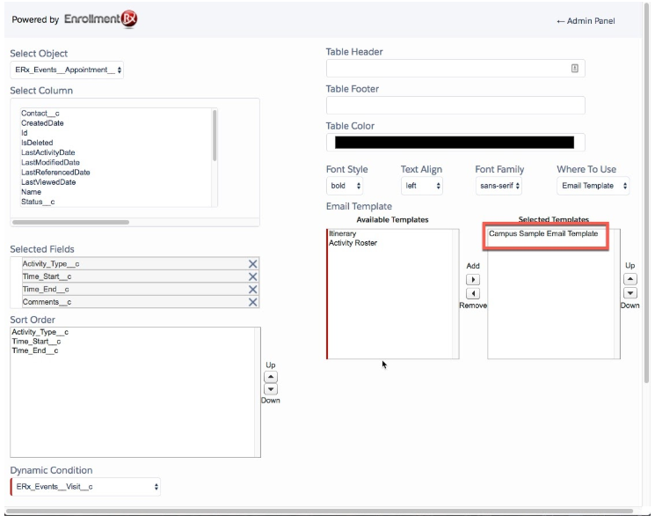
Task: Delete Comments__c field with X icon
Action: (x=252, y=302)
